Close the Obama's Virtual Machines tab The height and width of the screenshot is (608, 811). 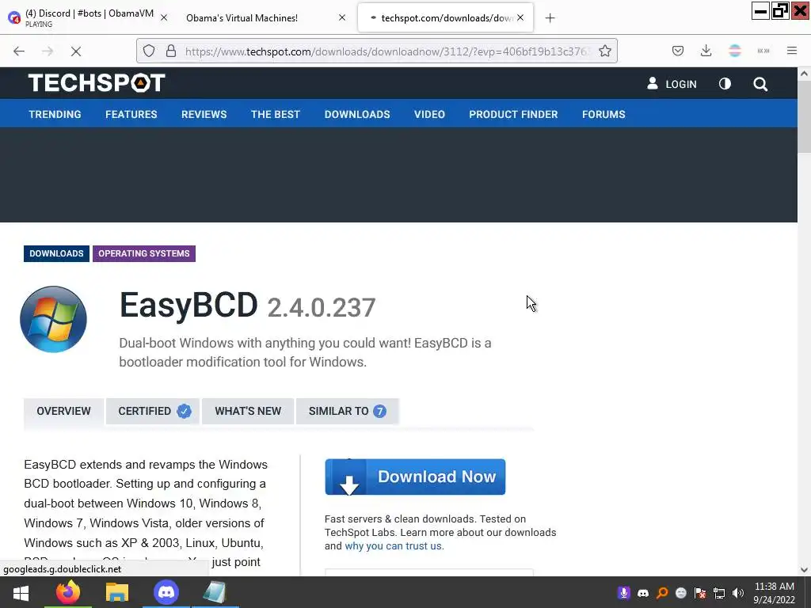click(x=342, y=17)
